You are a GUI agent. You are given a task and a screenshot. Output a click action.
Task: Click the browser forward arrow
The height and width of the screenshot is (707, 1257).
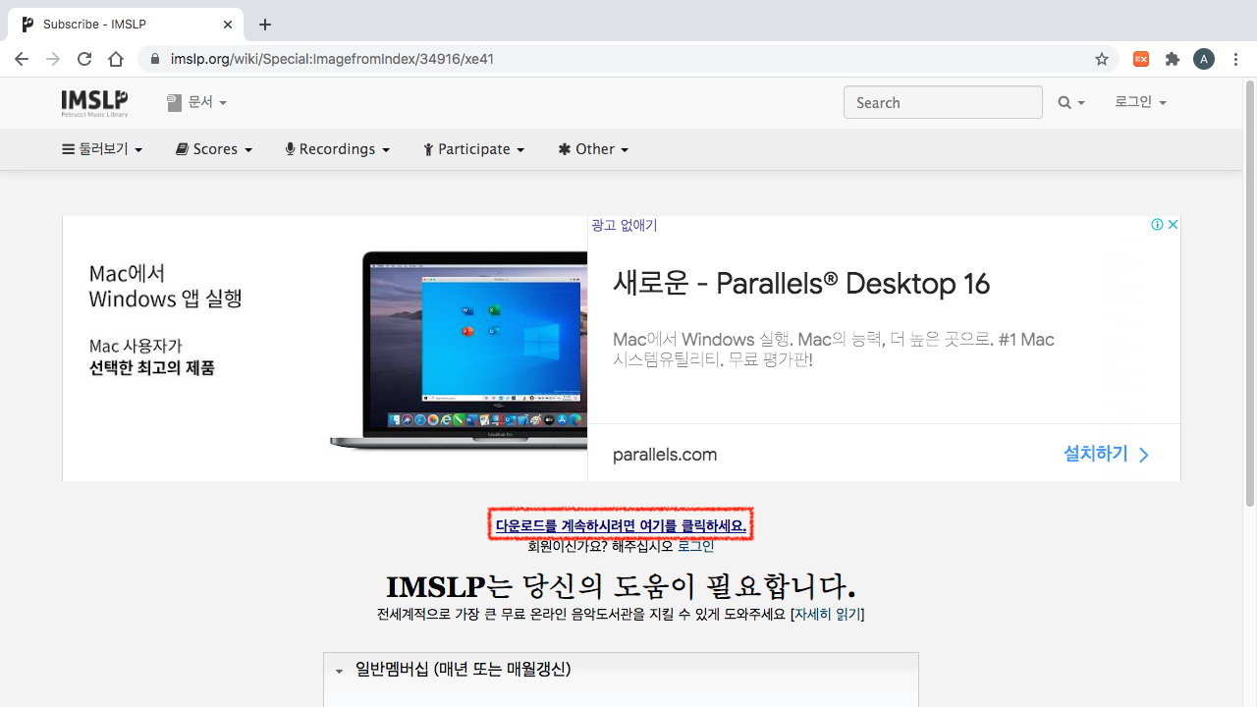pyautogui.click(x=53, y=59)
